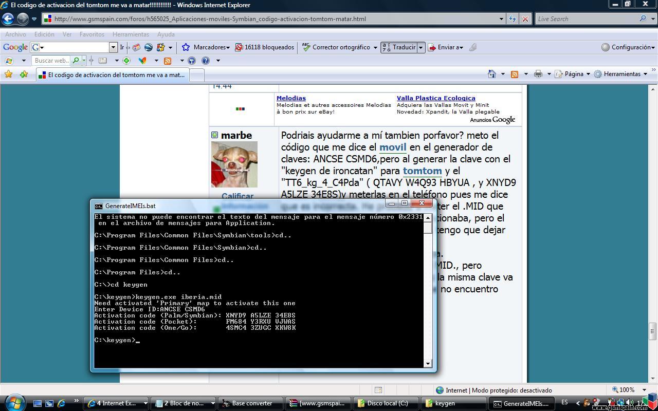
Task: Click the MSN butterfly icon
Action: point(143,61)
